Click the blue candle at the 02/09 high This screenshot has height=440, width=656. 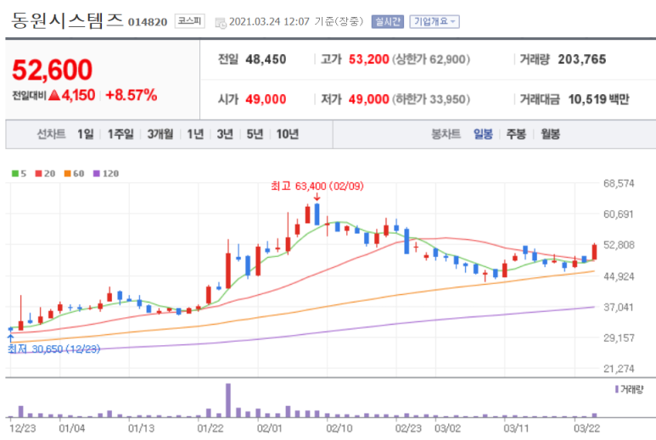pos(317,214)
